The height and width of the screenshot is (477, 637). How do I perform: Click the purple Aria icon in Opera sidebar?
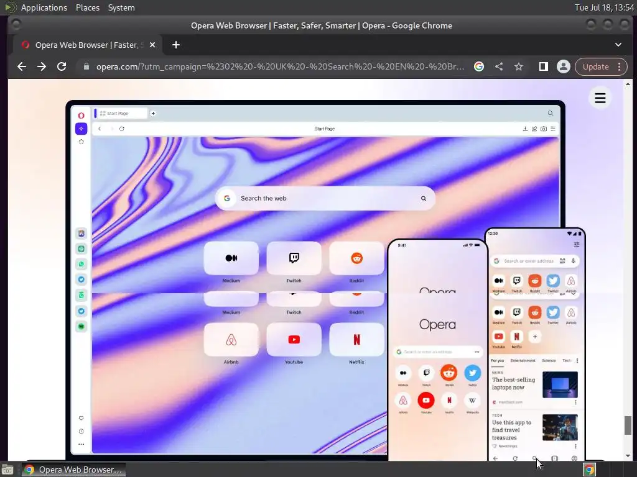coord(81,129)
